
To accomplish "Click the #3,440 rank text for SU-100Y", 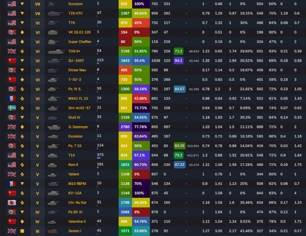I will click(194, 61).
